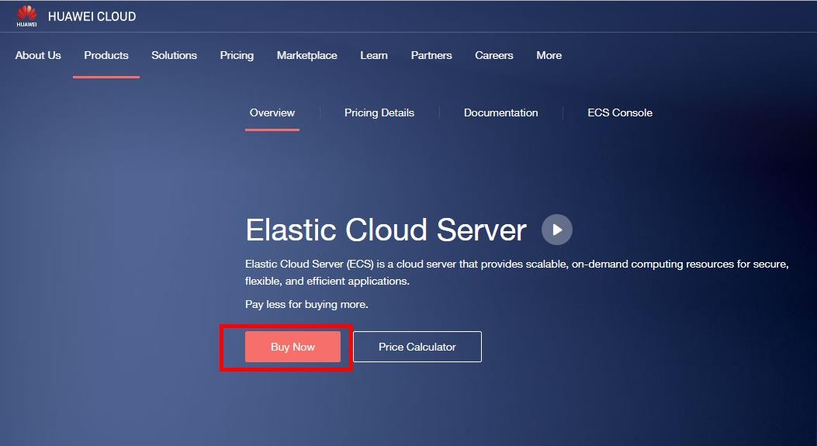The image size is (817, 446).
Task: Click the Buy Now button
Action: point(293,347)
